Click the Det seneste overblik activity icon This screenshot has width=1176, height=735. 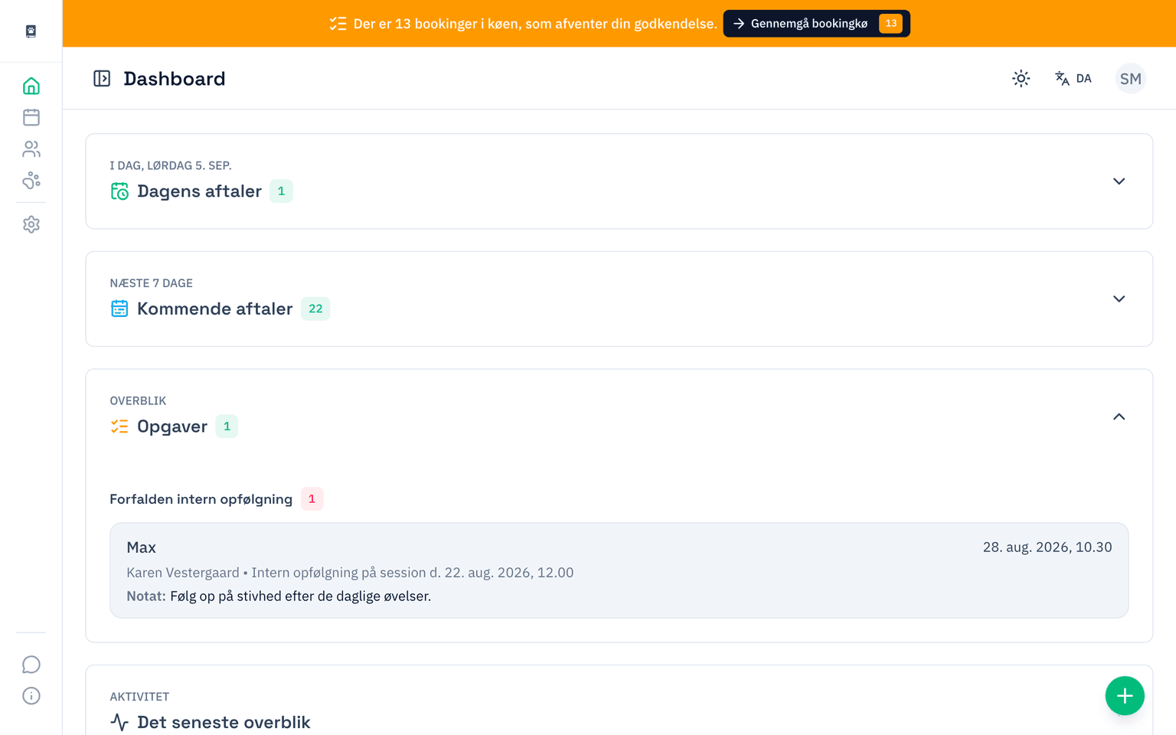[x=119, y=722]
